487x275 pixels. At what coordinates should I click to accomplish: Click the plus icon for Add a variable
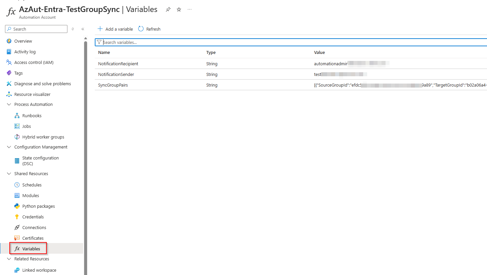100,29
